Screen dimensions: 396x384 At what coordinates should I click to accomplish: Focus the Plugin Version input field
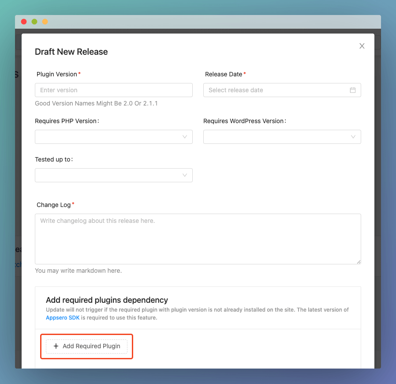click(x=114, y=90)
